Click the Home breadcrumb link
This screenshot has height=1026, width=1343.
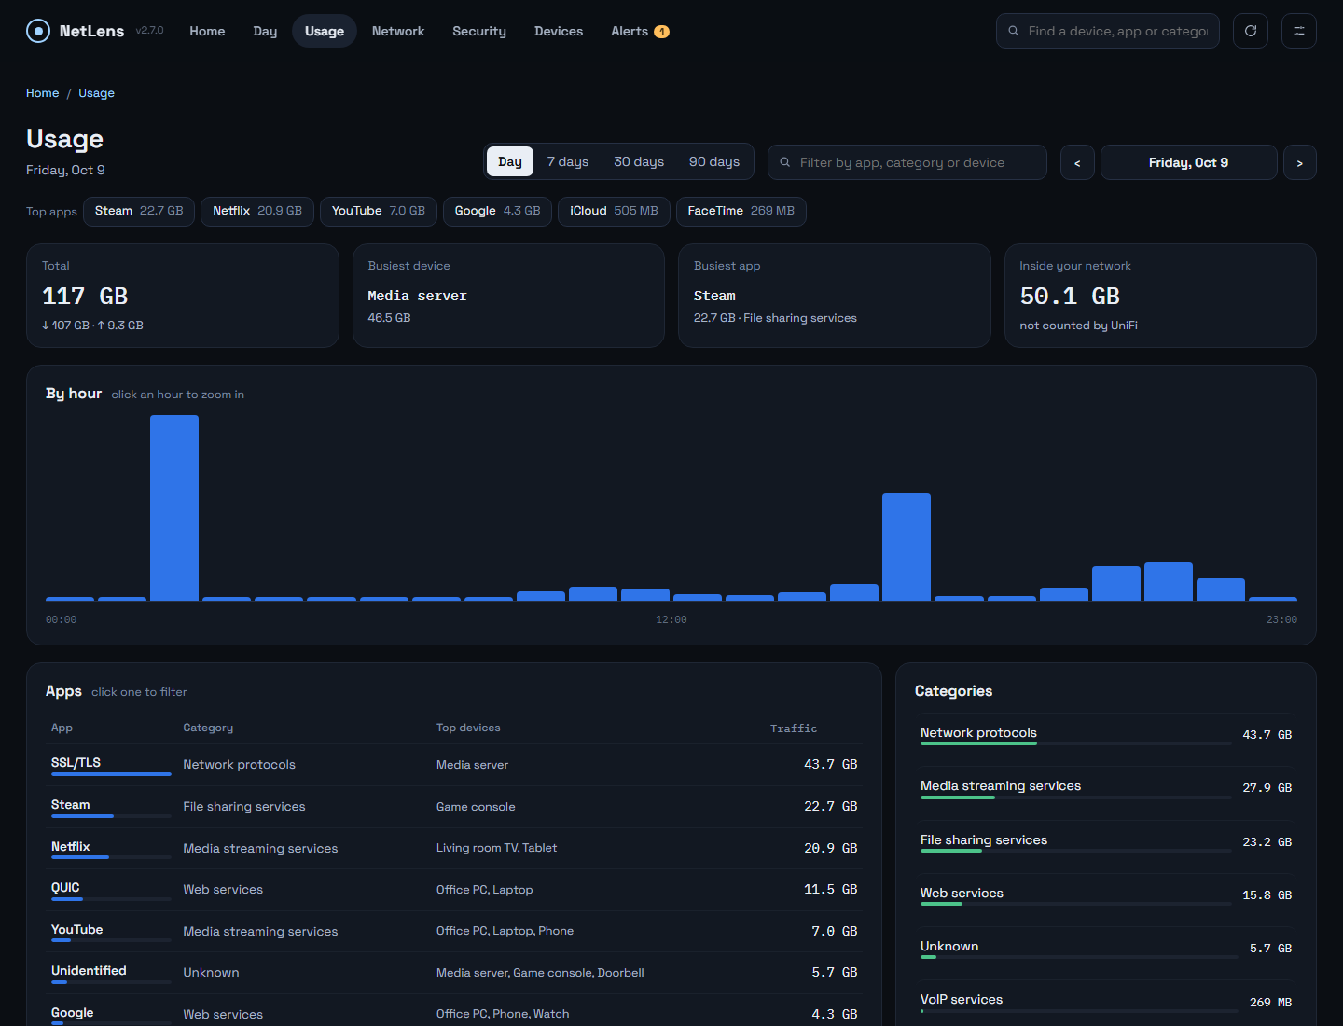42,93
